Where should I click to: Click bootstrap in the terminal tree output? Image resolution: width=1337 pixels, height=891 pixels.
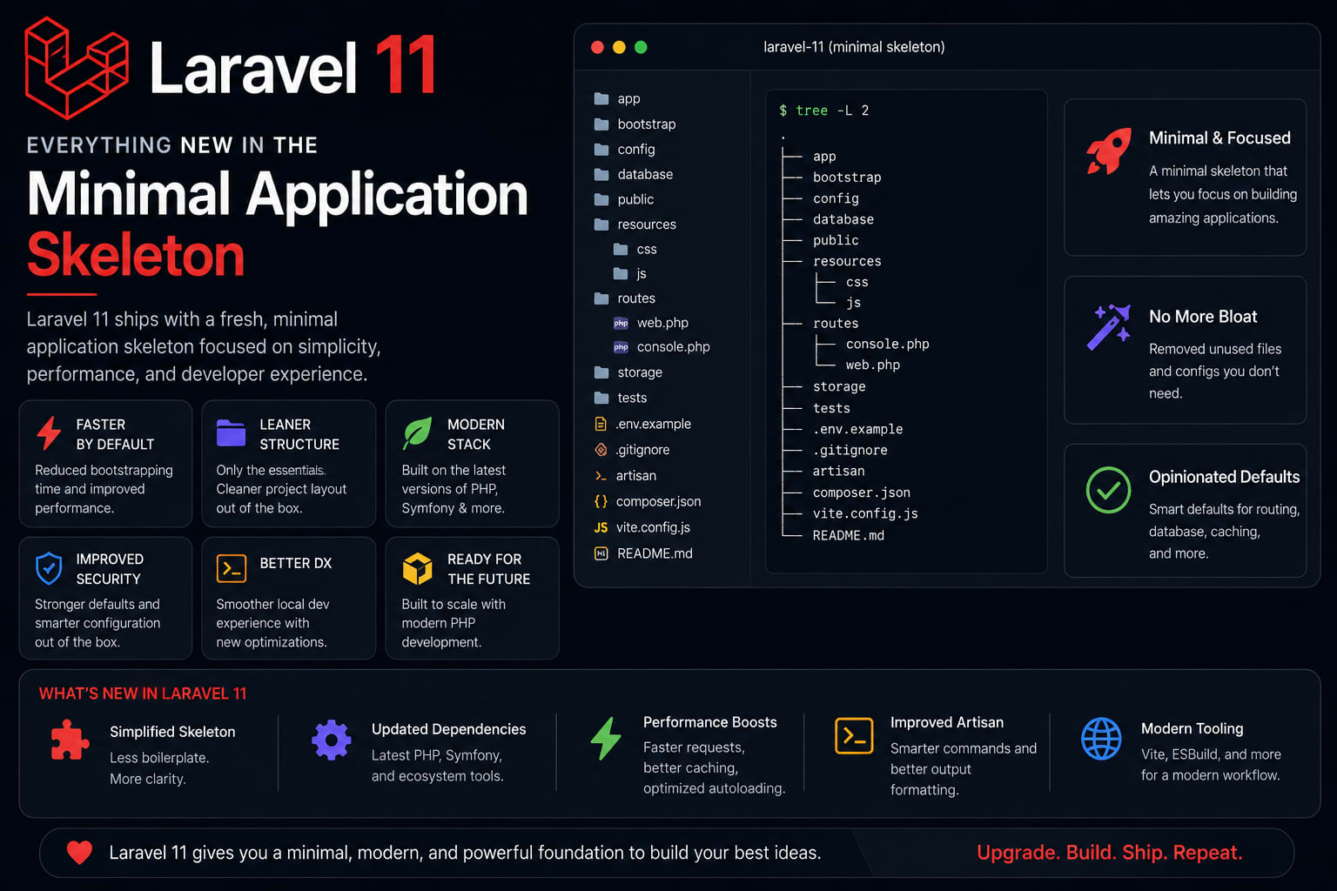[847, 178]
